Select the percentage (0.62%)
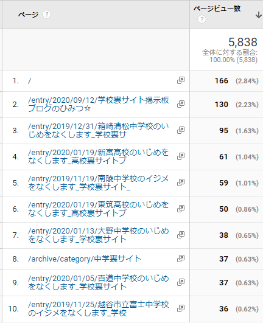The width and height of the screenshot is (263, 323). [x=247, y=309]
